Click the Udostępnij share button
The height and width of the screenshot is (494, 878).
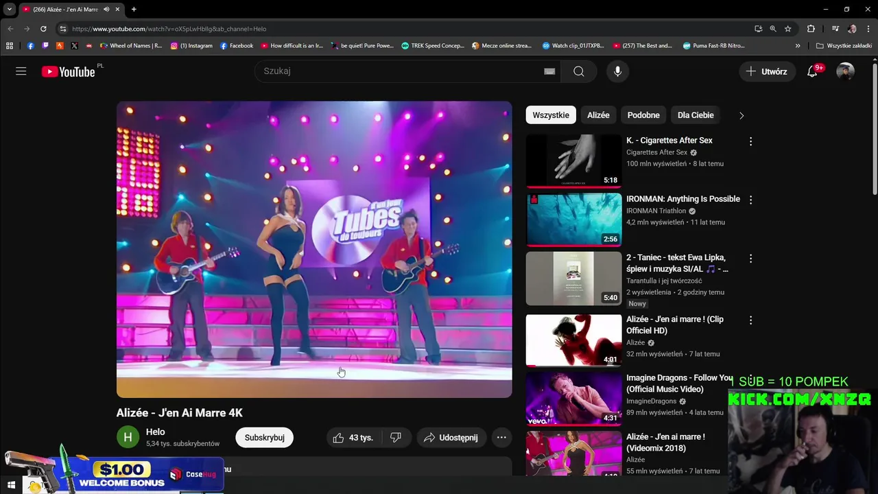click(x=451, y=438)
